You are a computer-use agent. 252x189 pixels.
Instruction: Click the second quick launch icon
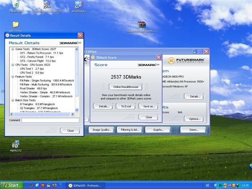[x=37, y=185]
